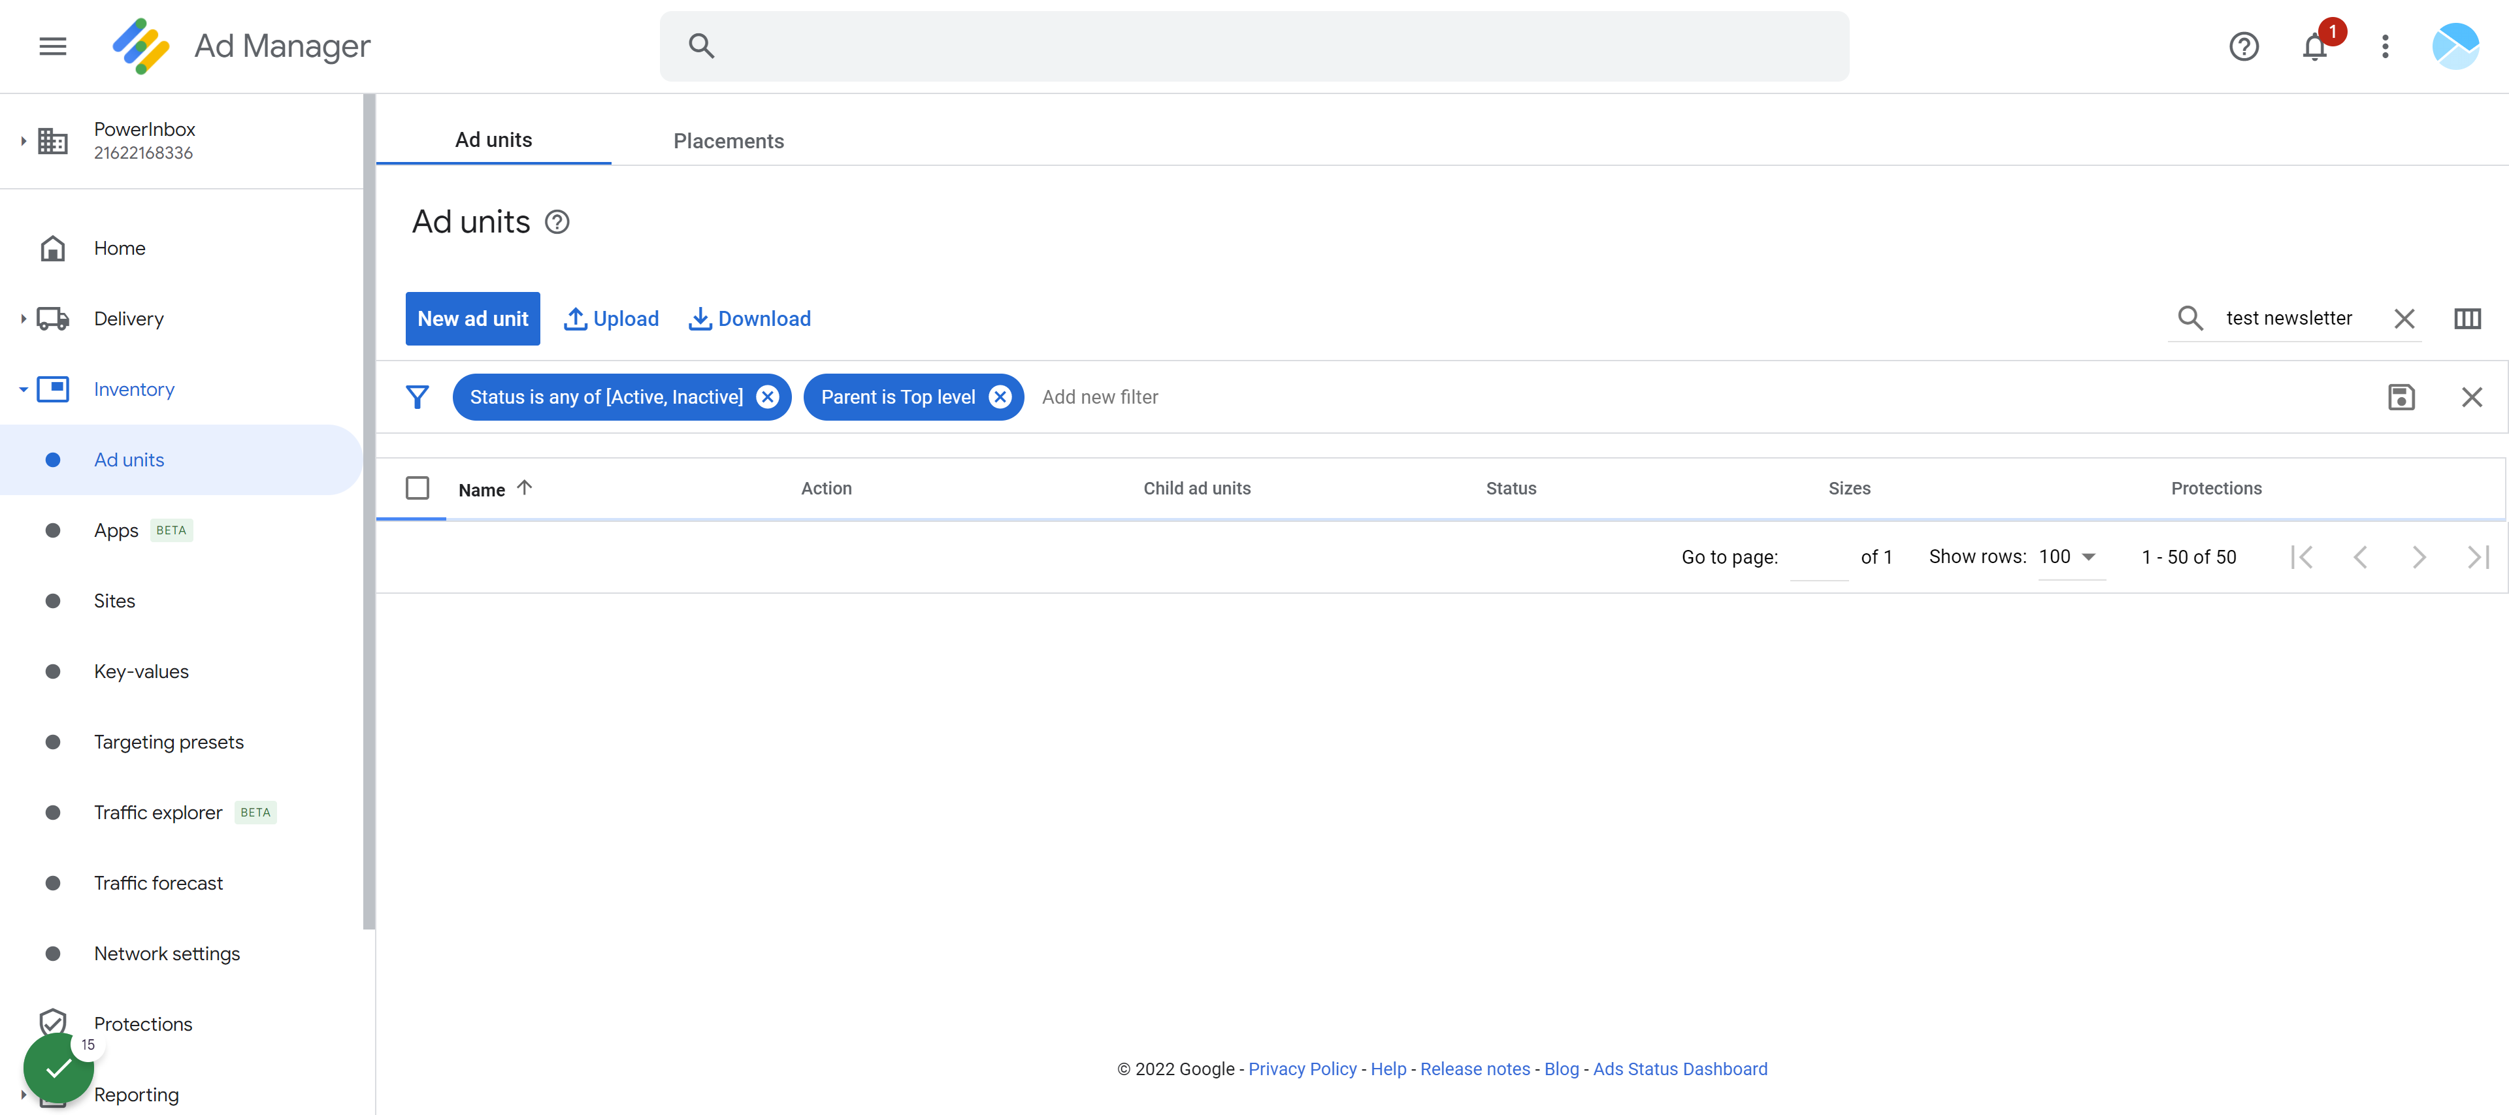Open the three-dot more options menu

(2384, 46)
